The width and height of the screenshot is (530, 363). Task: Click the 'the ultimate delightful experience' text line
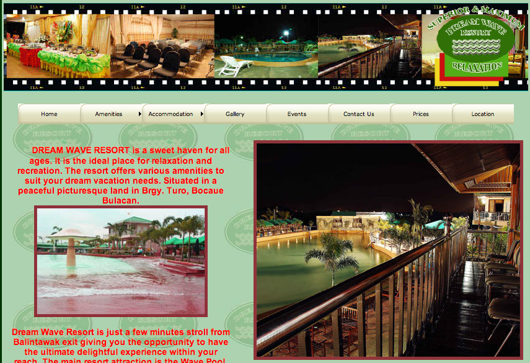coord(121,352)
